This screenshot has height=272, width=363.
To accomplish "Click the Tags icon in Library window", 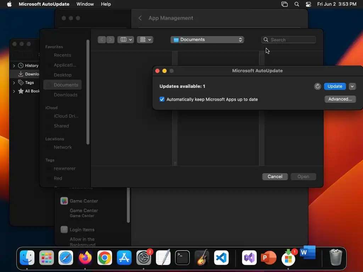I will pyautogui.click(x=21, y=82).
